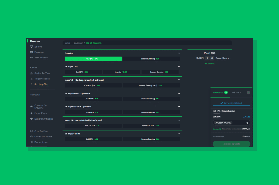Select CeX EPS (5.5) handicap 1.74

click(x=93, y=86)
